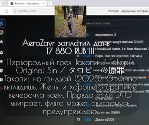
Task: Open the help question mark icon
Action: [2, 79]
